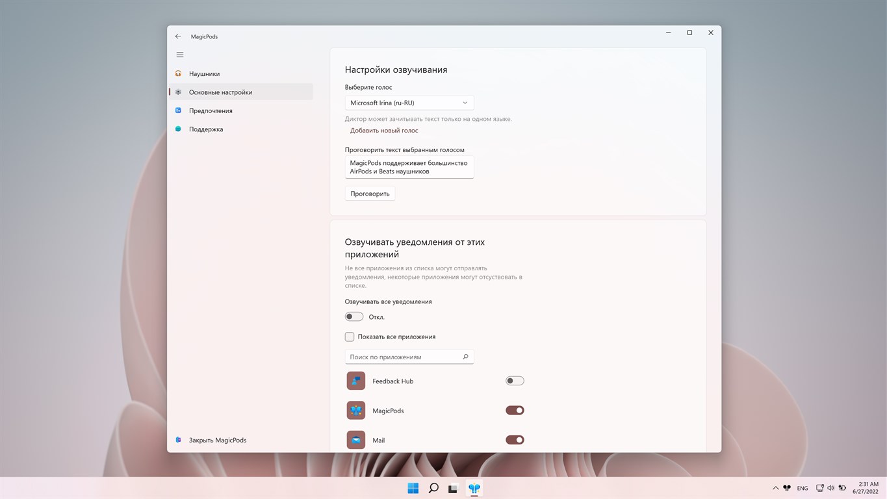This screenshot has height=499, width=887.
Task: Click the Озвучивать уведомления от этих приложений heading
Action: pyautogui.click(x=415, y=248)
